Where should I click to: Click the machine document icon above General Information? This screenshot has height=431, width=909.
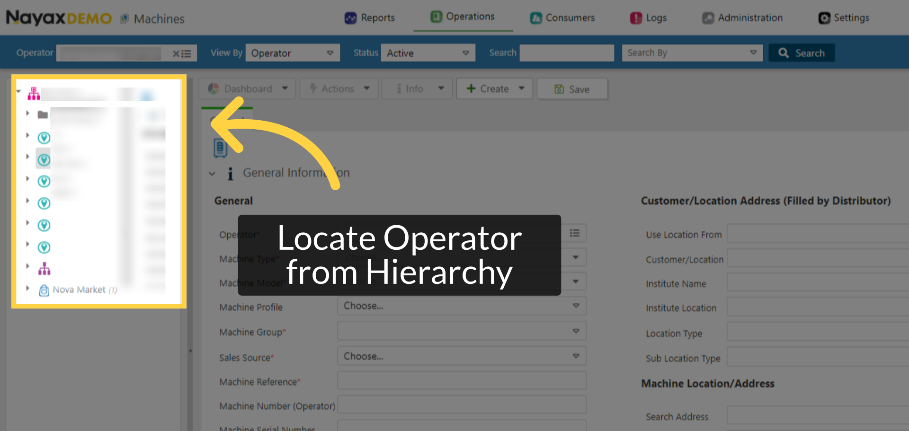[x=220, y=148]
